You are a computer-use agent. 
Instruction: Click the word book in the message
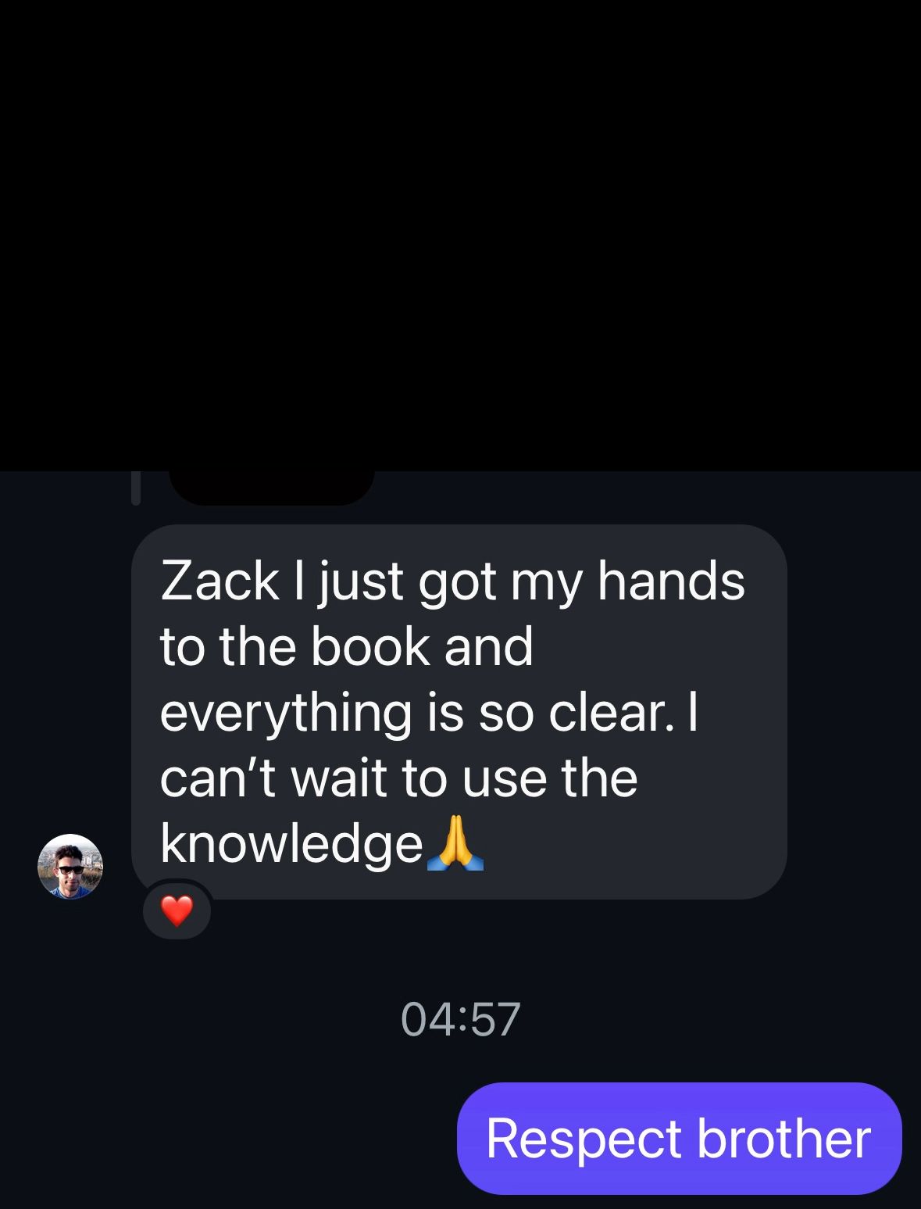click(371, 647)
